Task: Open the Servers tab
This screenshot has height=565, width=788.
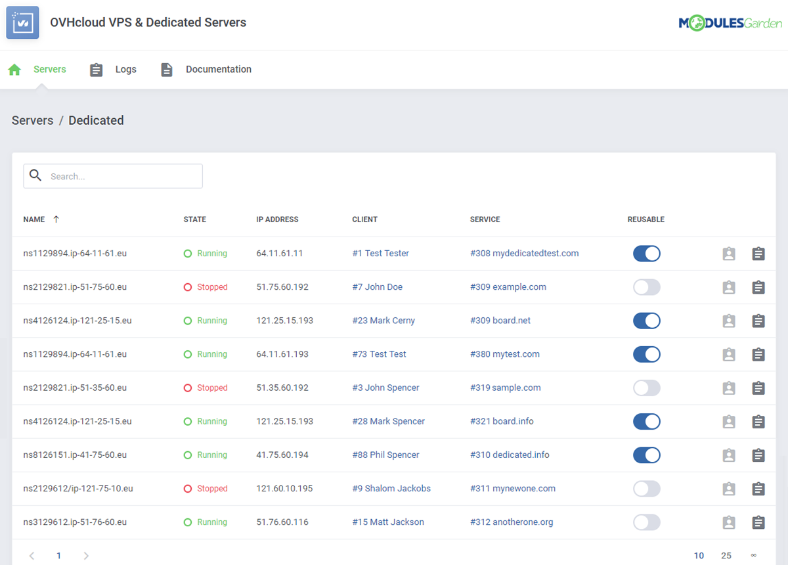Action: pyautogui.click(x=50, y=69)
